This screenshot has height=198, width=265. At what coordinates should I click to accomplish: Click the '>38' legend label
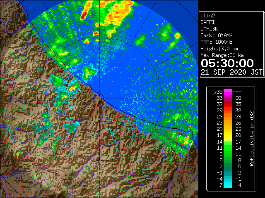coord(218,92)
